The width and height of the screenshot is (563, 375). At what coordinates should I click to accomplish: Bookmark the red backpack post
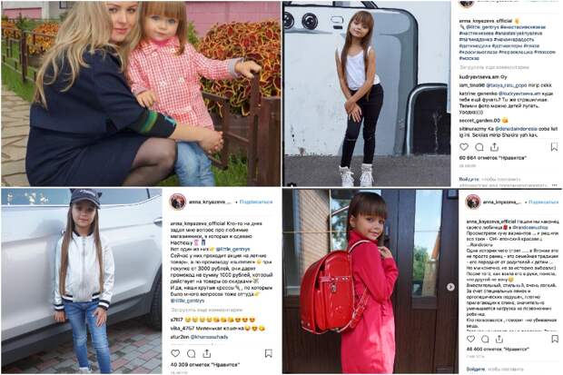[x=555, y=339]
